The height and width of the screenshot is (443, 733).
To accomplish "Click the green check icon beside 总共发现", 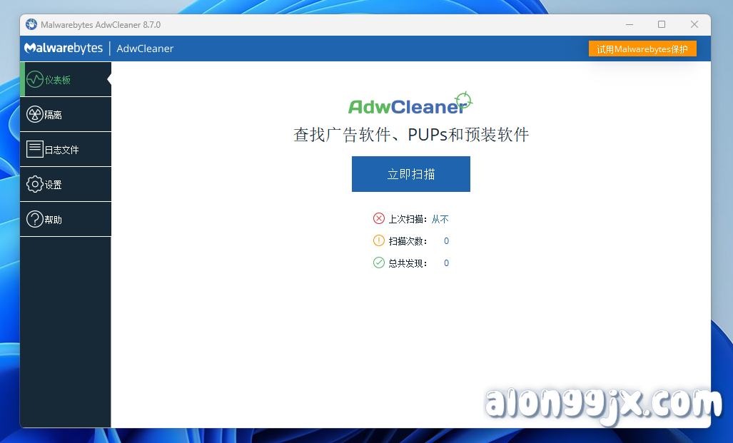I will [379, 263].
